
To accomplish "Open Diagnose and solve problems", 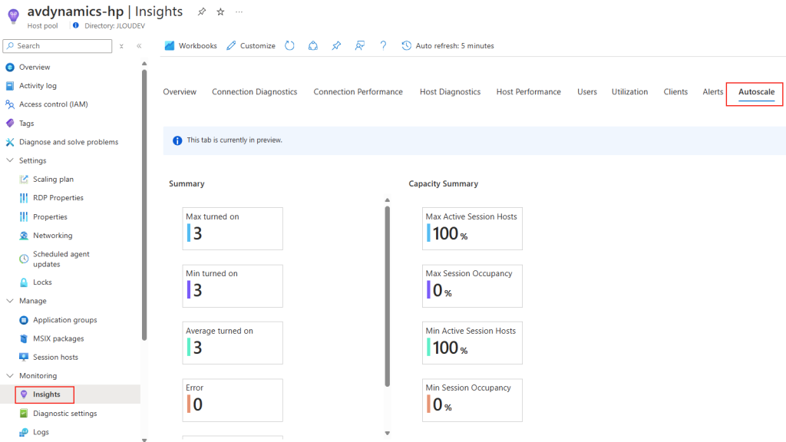I will coord(70,142).
